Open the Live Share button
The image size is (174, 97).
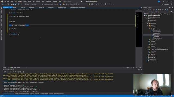pyautogui.click(x=165, y=4)
